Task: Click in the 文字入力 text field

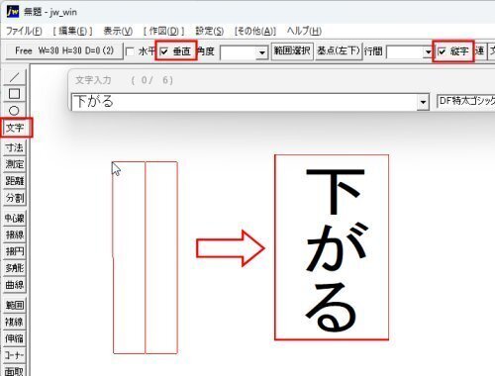Action: (245, 102)
